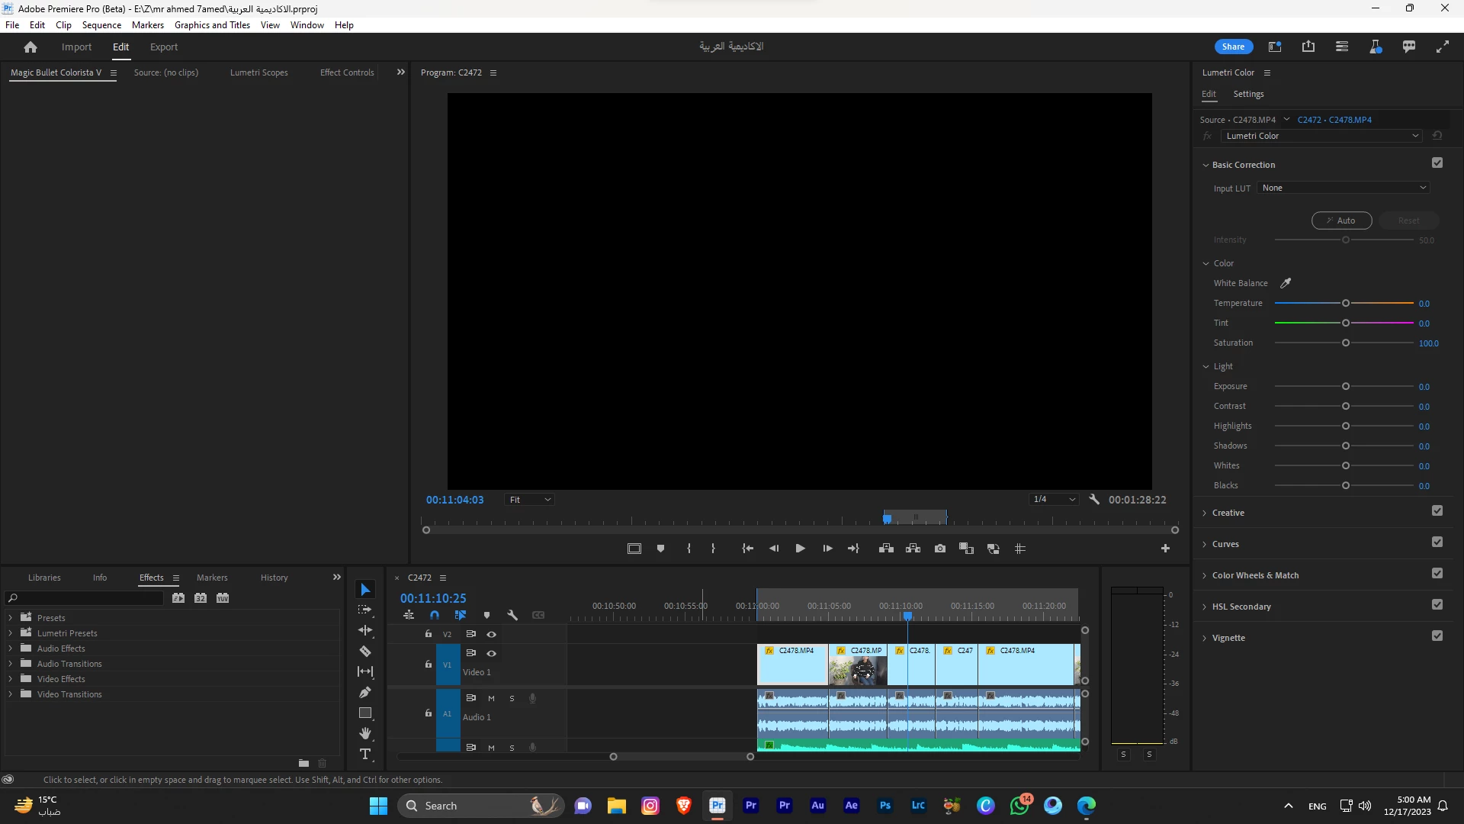
Task: Click the Add Marker button in Program monitor
Action: (660, 549)
